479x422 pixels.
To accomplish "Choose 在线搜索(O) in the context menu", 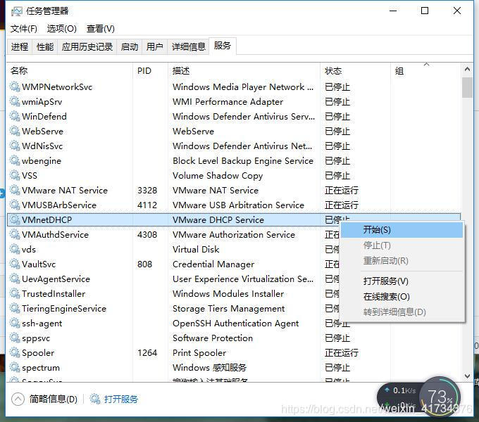I will pos(402,296).
